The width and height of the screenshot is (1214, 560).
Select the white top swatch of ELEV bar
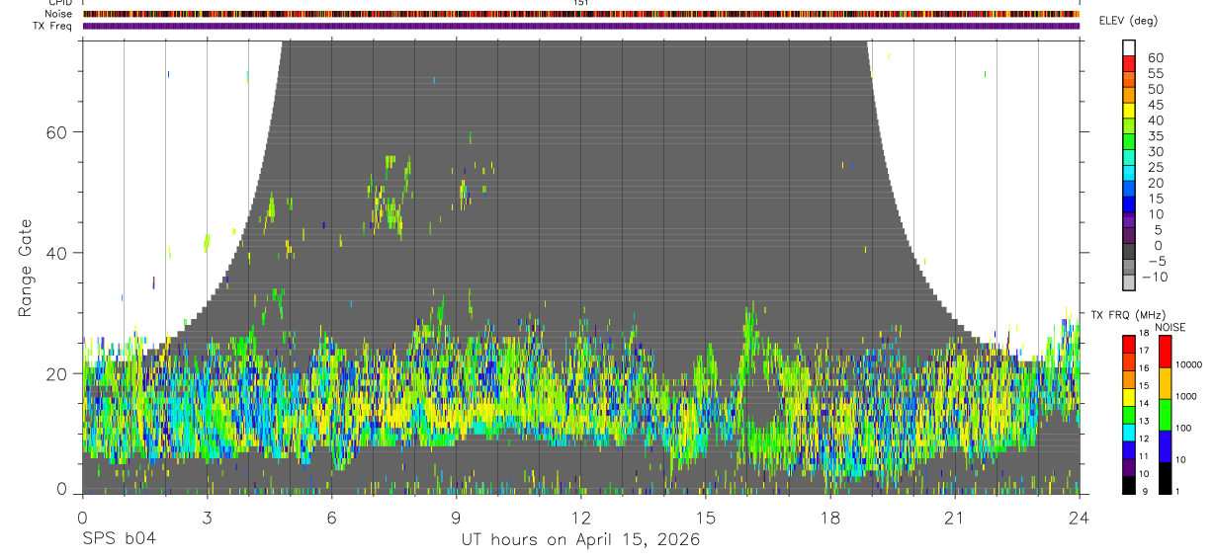[1129, 48]
